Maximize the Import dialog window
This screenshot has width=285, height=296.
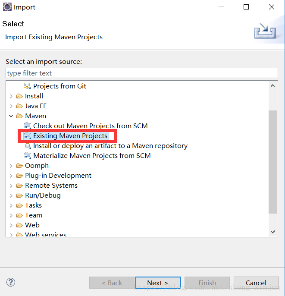click(246, 7)
